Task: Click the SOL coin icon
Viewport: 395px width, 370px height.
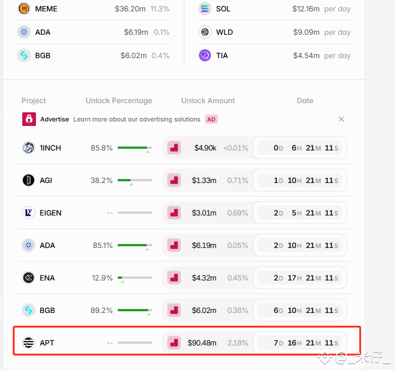Action: (x=205, y=9)
